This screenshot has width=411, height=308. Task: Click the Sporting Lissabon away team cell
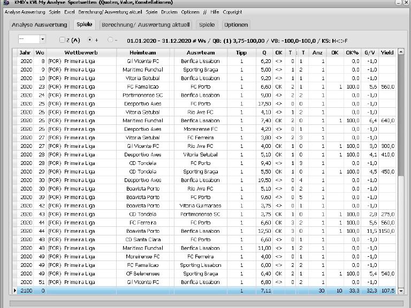tap(201, 265)
